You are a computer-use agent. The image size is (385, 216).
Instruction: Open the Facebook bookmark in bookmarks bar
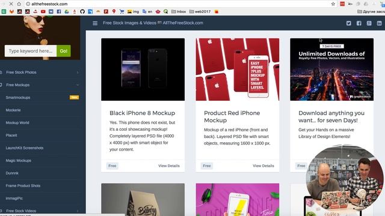[x=59, y=11]
